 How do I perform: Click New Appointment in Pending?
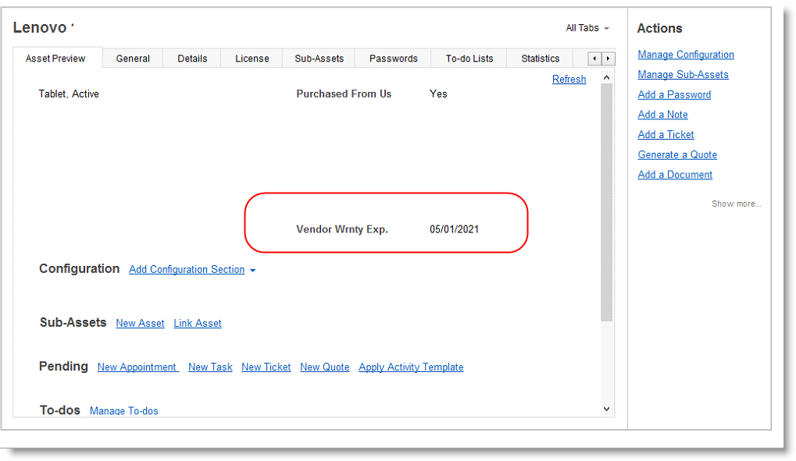click(x=137, y=367)
